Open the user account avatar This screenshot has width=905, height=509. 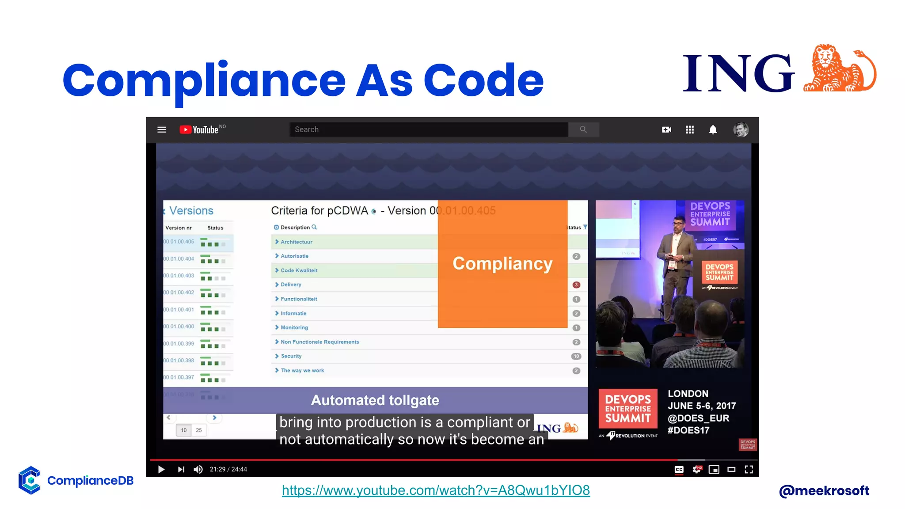(741, 129)
